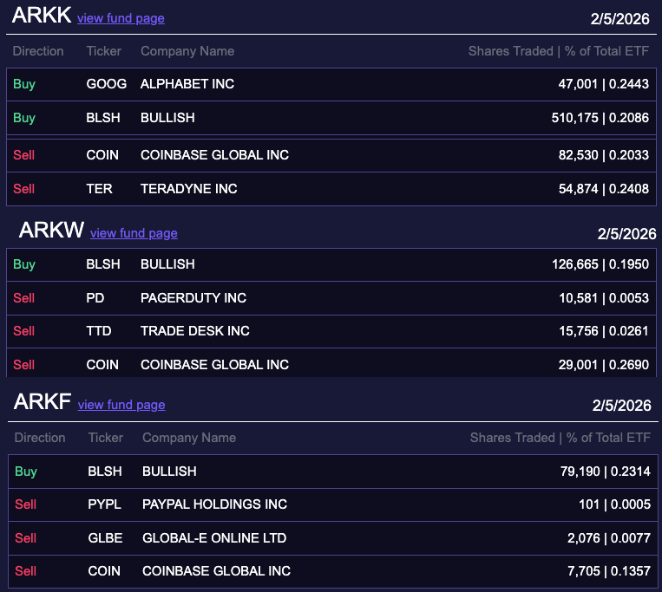The width and height of the screenshot is (662, 592).
Task: Click the ARKF Direction column header
Action: (x=40, y=438)
